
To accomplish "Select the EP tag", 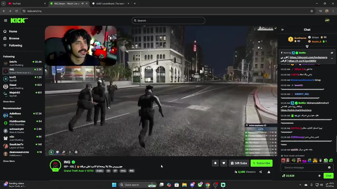I will pos(115,171).
